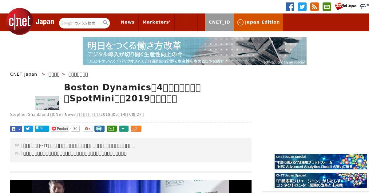
Task: Open the second PR sponsored link
Action: [x=75, y=153]
